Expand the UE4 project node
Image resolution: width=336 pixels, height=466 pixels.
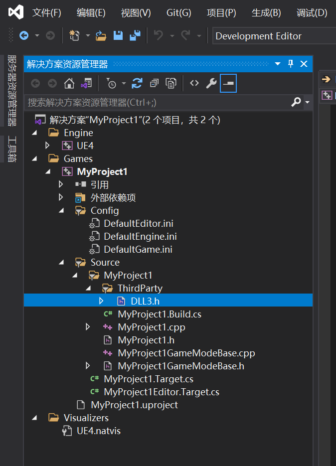coord(47,146)
